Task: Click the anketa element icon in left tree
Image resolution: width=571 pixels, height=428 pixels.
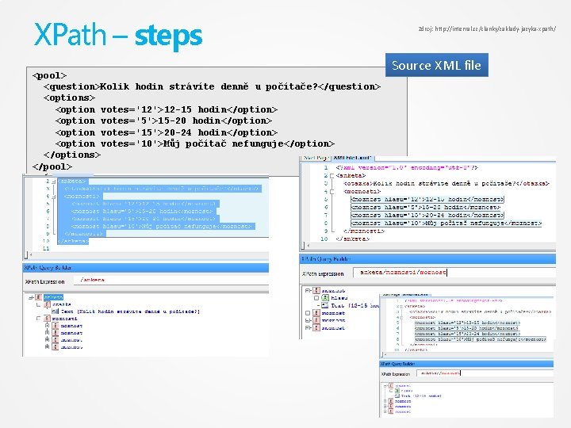Action: coord(39,297)
